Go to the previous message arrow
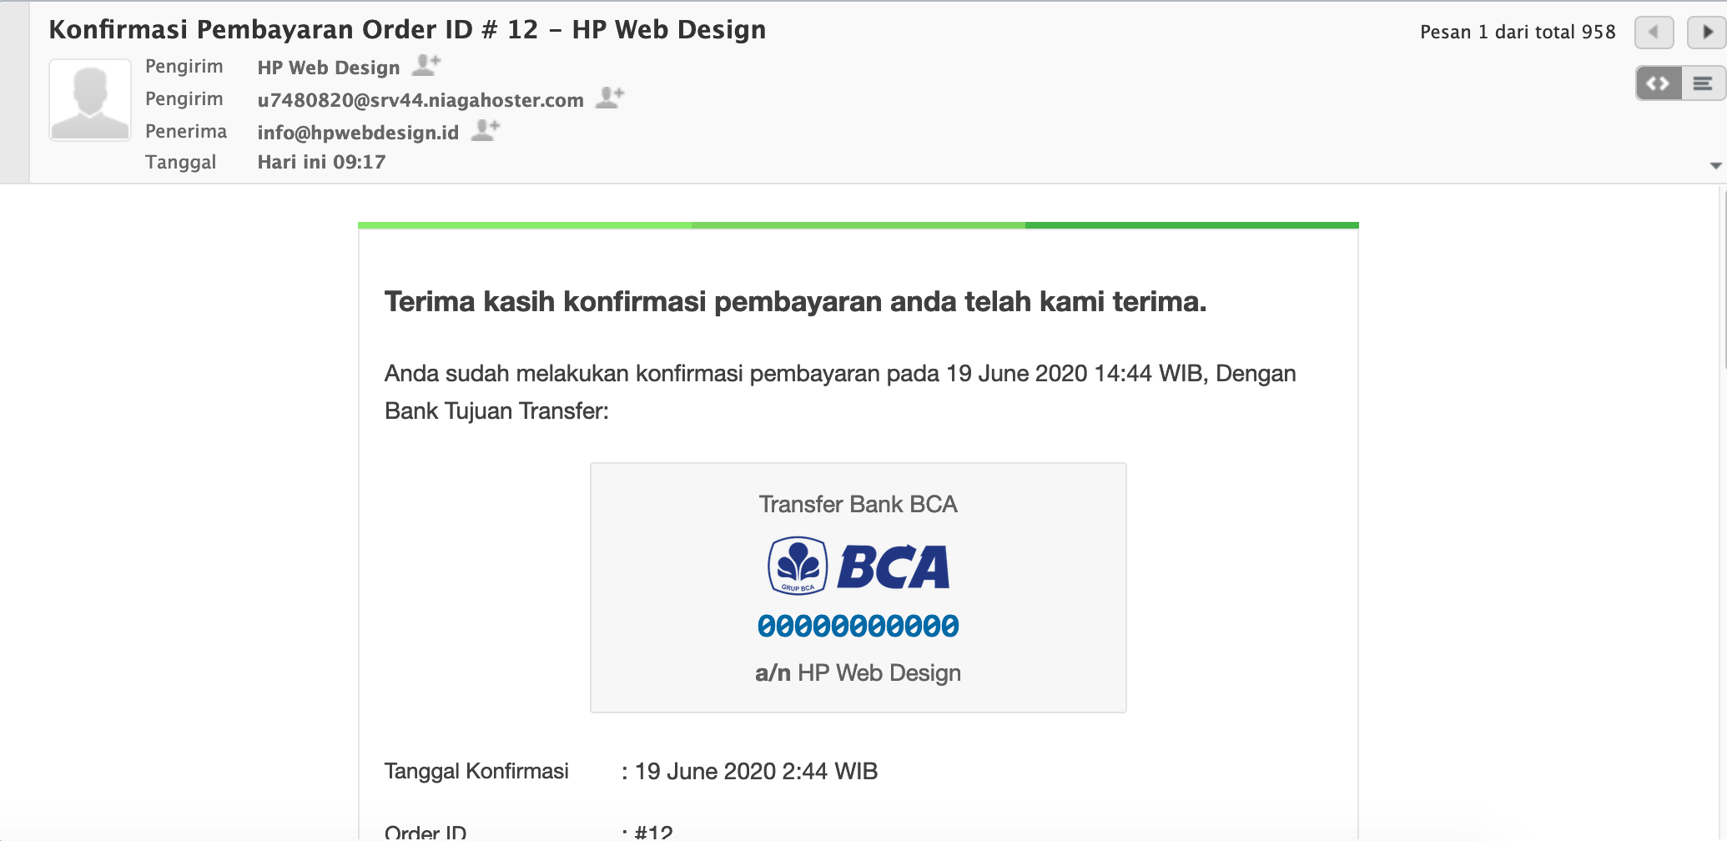Screen dimensions: 1727x841 point(1654,33)
